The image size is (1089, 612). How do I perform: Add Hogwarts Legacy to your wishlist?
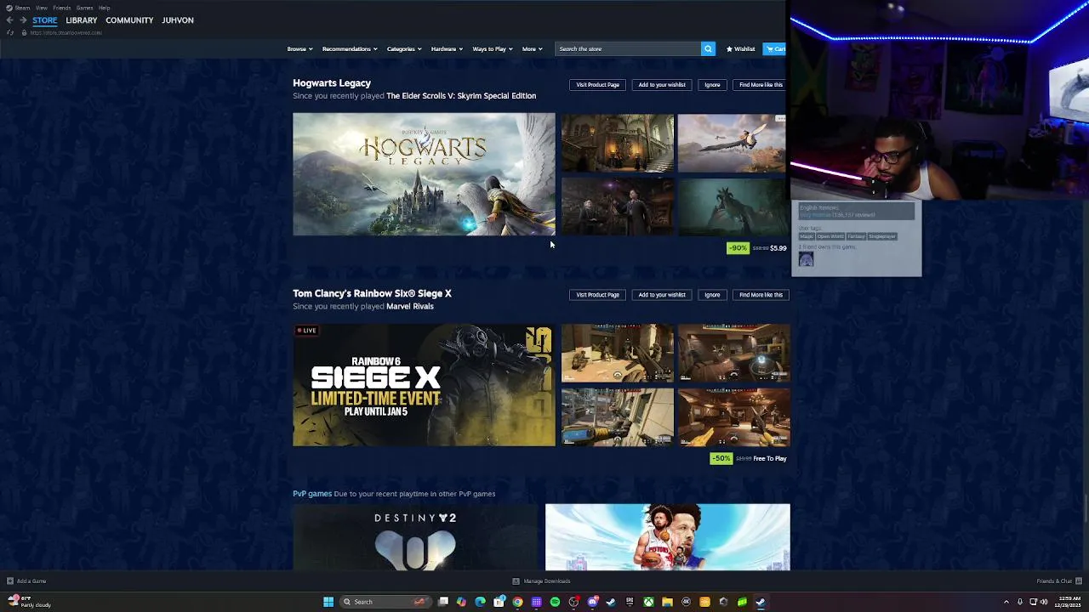tap(662, 85)
